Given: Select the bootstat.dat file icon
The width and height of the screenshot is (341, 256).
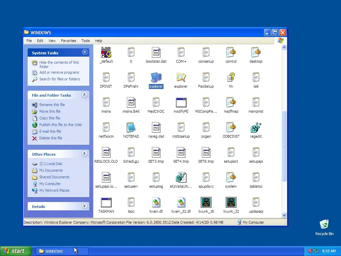Looking at the screenshot, I should (x=156, y=52).
